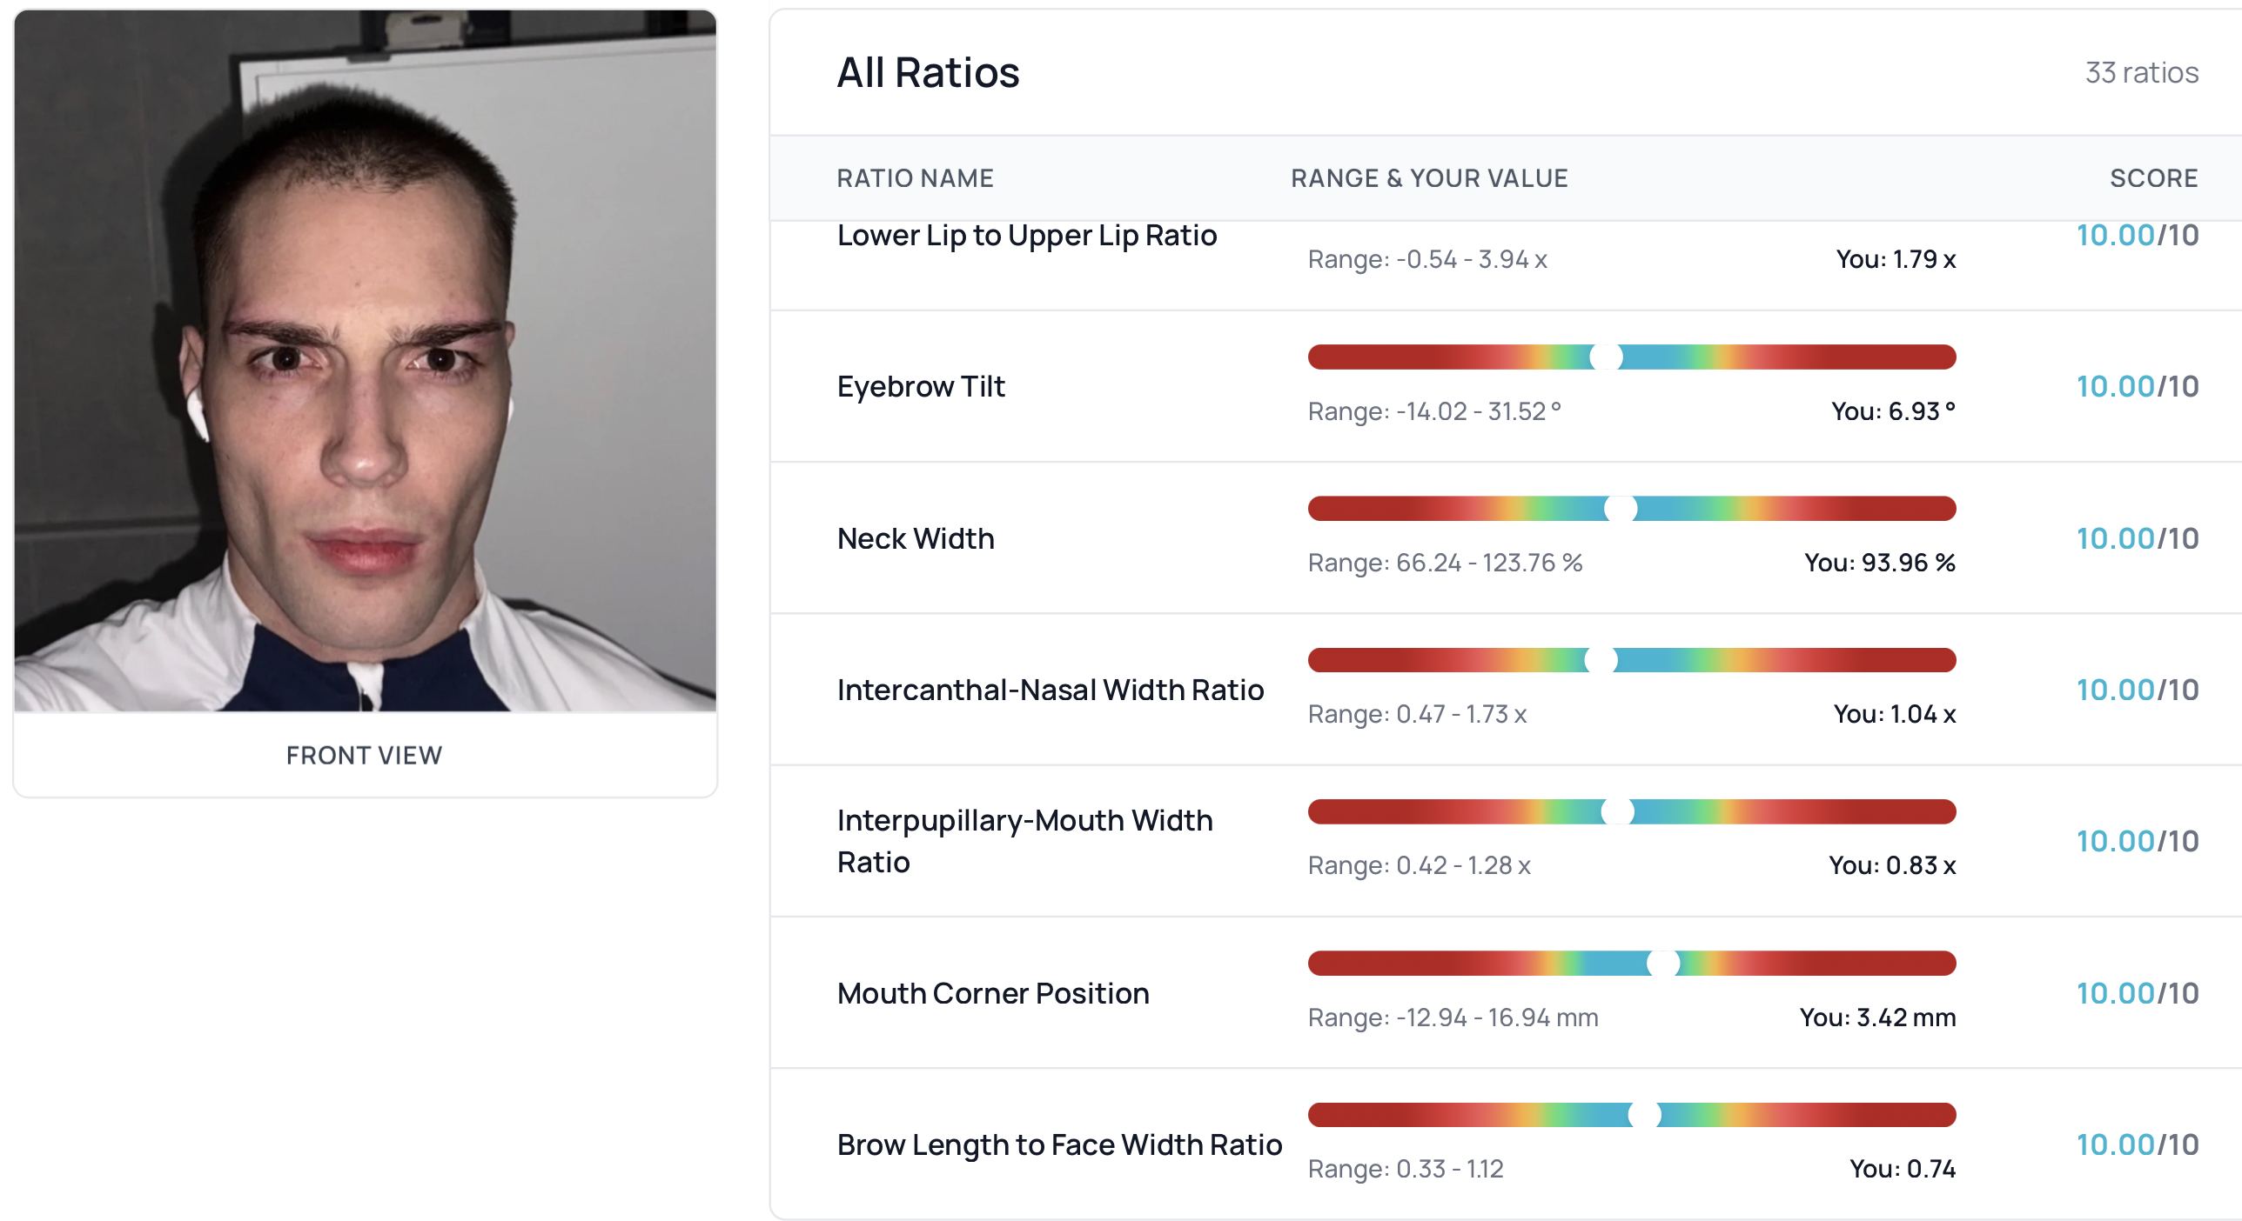The image size is (2242, 1221).
Task: Select the Eyebrow Tilt row label
Action: click(921, 386)
